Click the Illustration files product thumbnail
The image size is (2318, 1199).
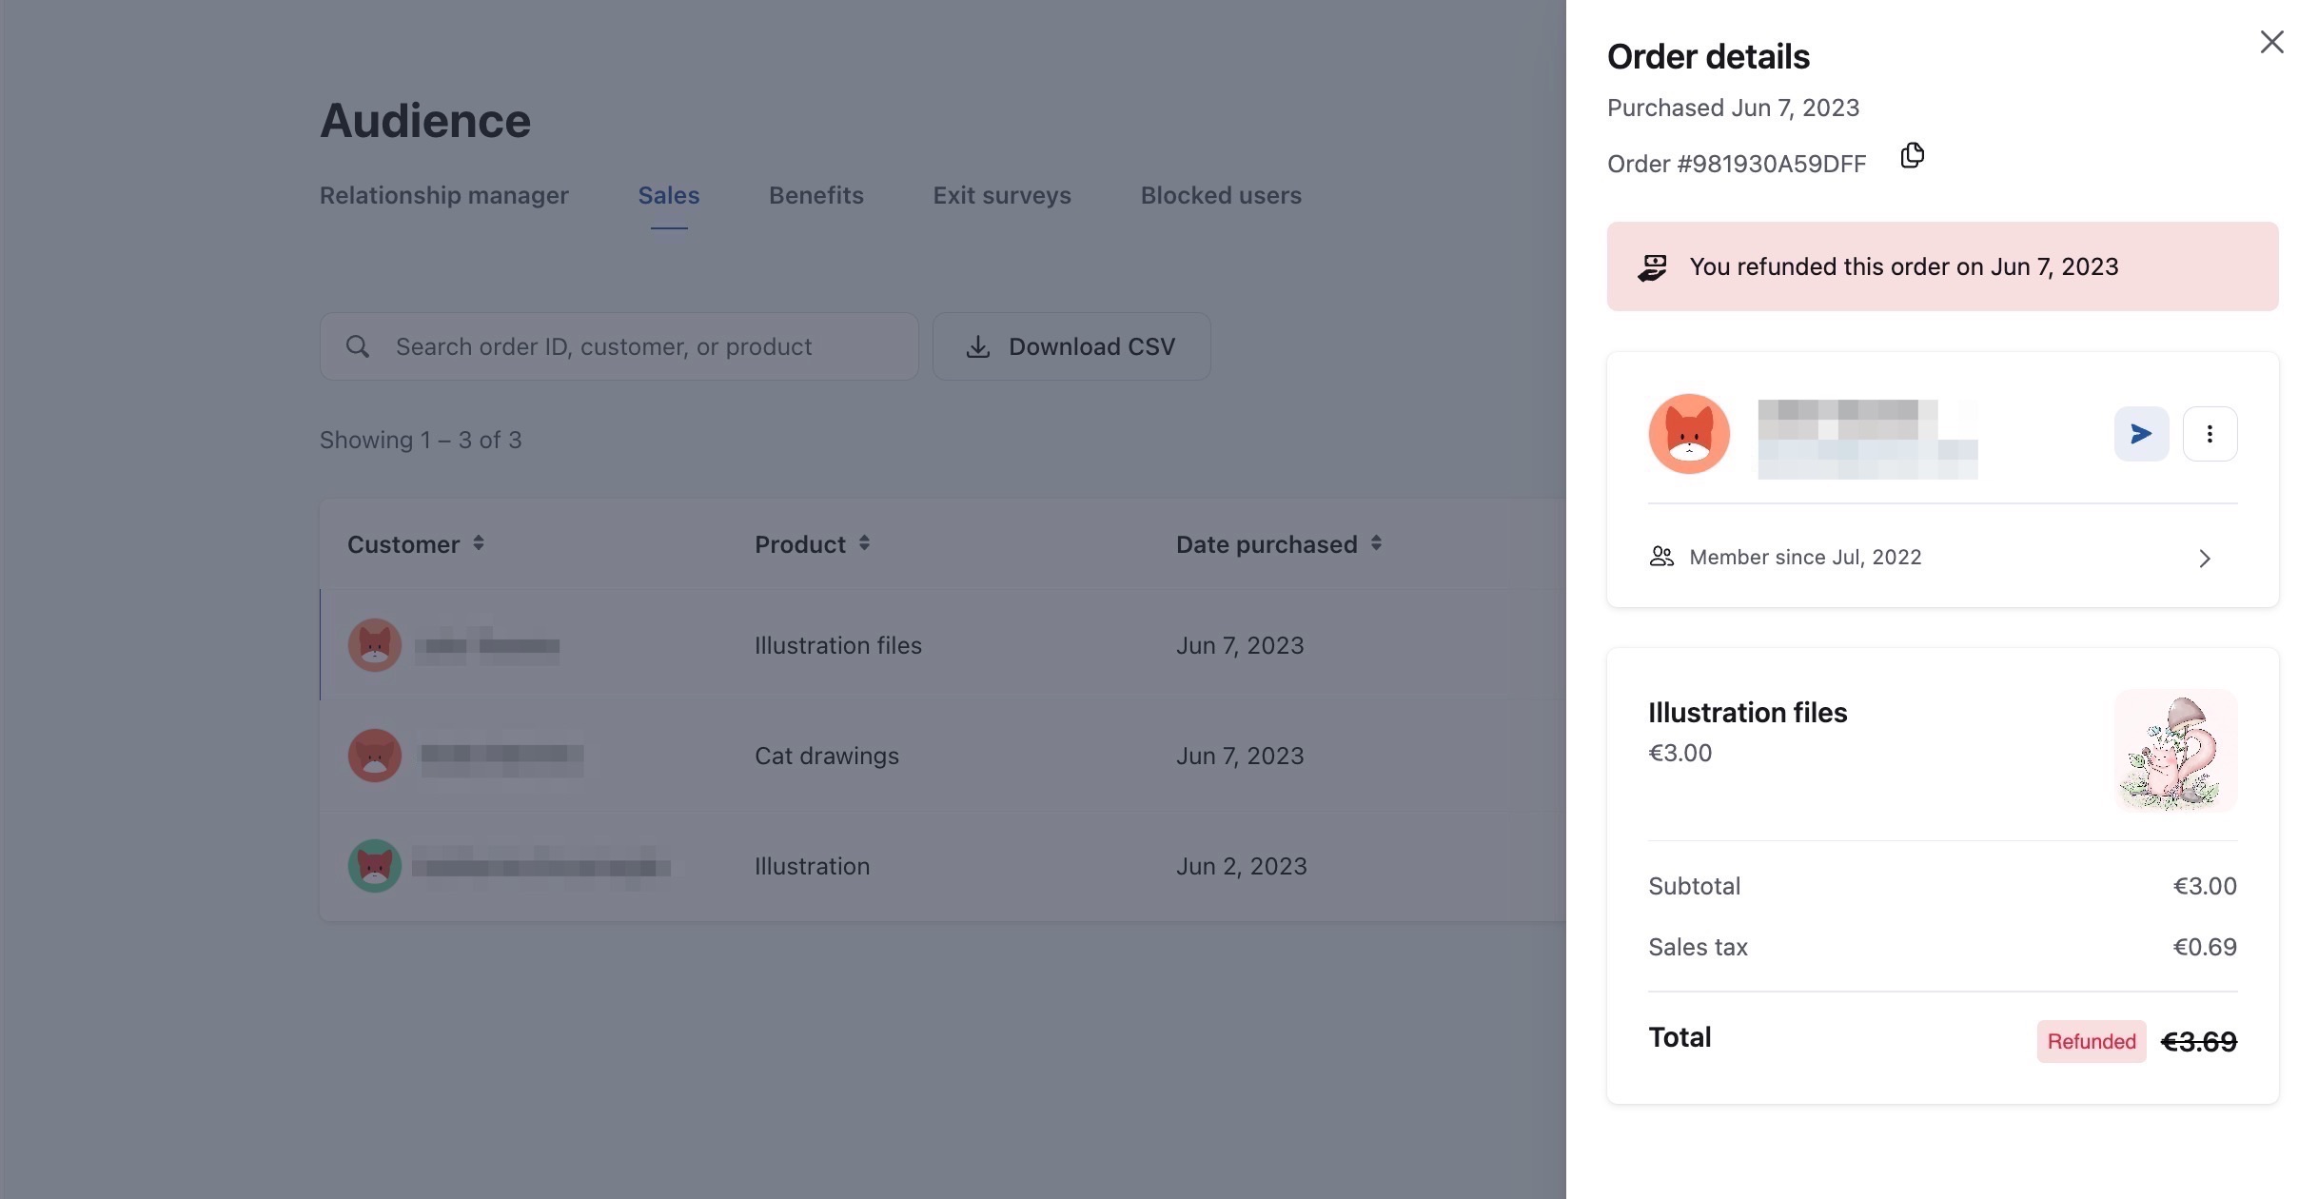[2175, 750]
